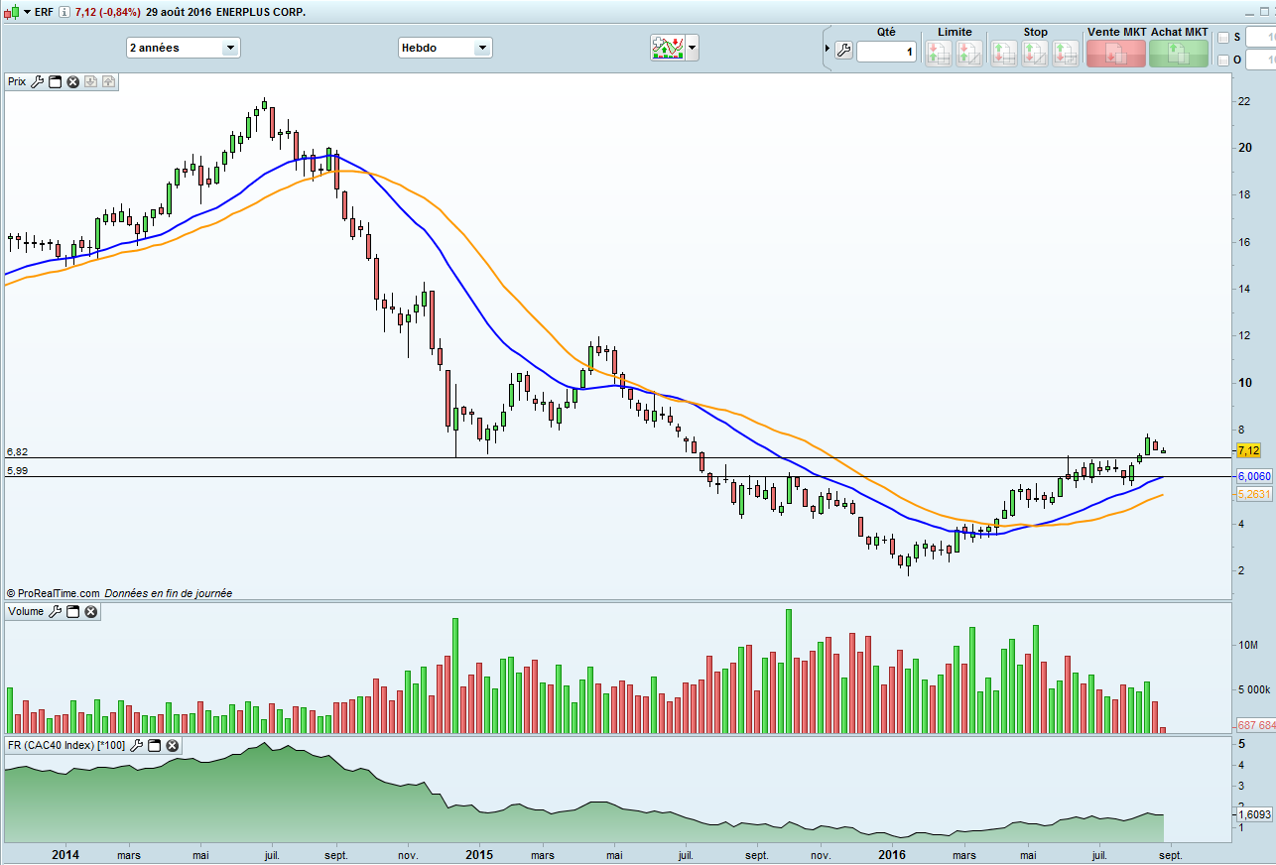
Task: Collapse the trading toolbar triangle
Action: tap(828, 49)
